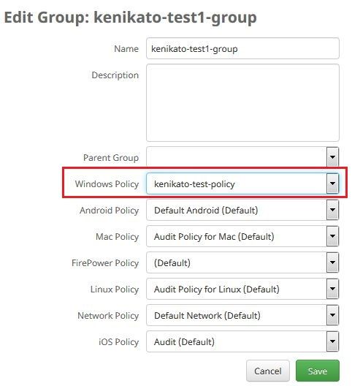
Task: Open the Android Policy dropdown arrow
Action: coord(332,210)
